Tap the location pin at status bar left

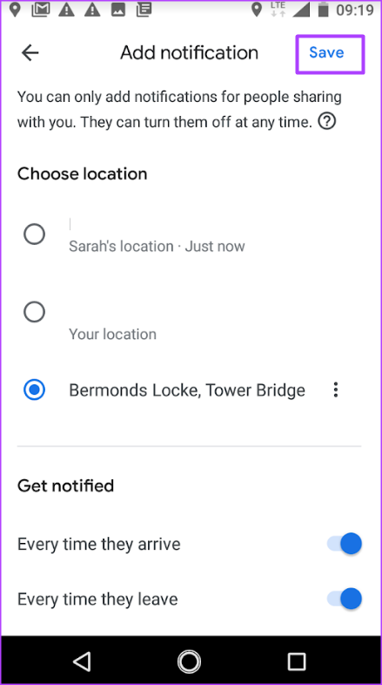(x=16, y=10)
